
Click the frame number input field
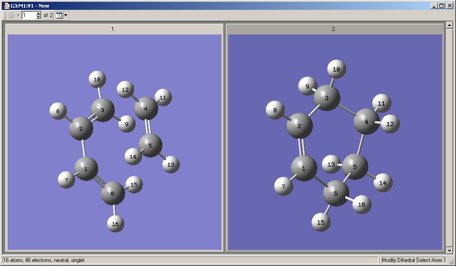(29, 15)
